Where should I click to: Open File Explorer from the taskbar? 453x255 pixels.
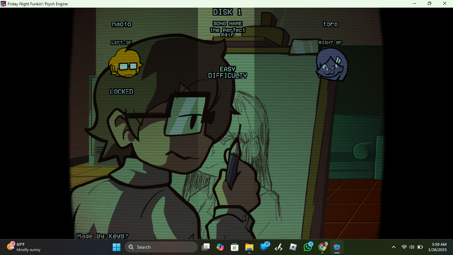(249, 247)
